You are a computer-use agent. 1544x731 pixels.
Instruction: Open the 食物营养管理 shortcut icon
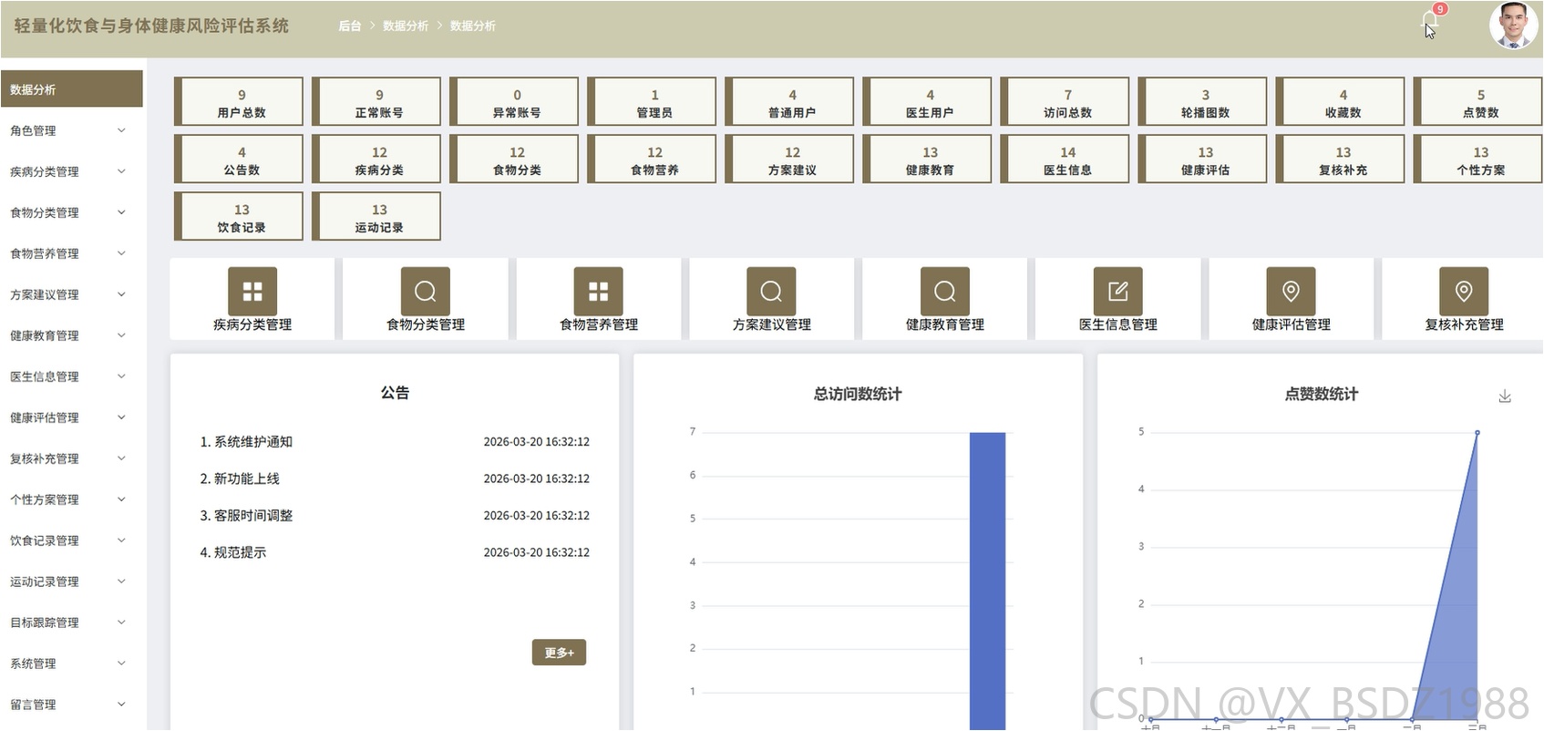tap(599, 291)
